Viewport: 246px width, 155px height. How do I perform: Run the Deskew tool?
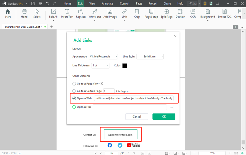click(180, 14)
